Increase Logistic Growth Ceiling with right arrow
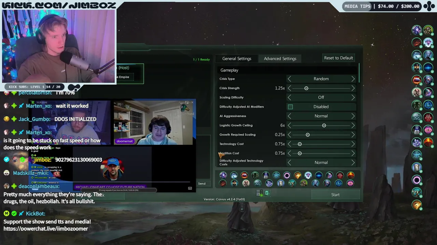Image resolution: width=437 pixels, height=245 pixels. click(x=353, y=126)
